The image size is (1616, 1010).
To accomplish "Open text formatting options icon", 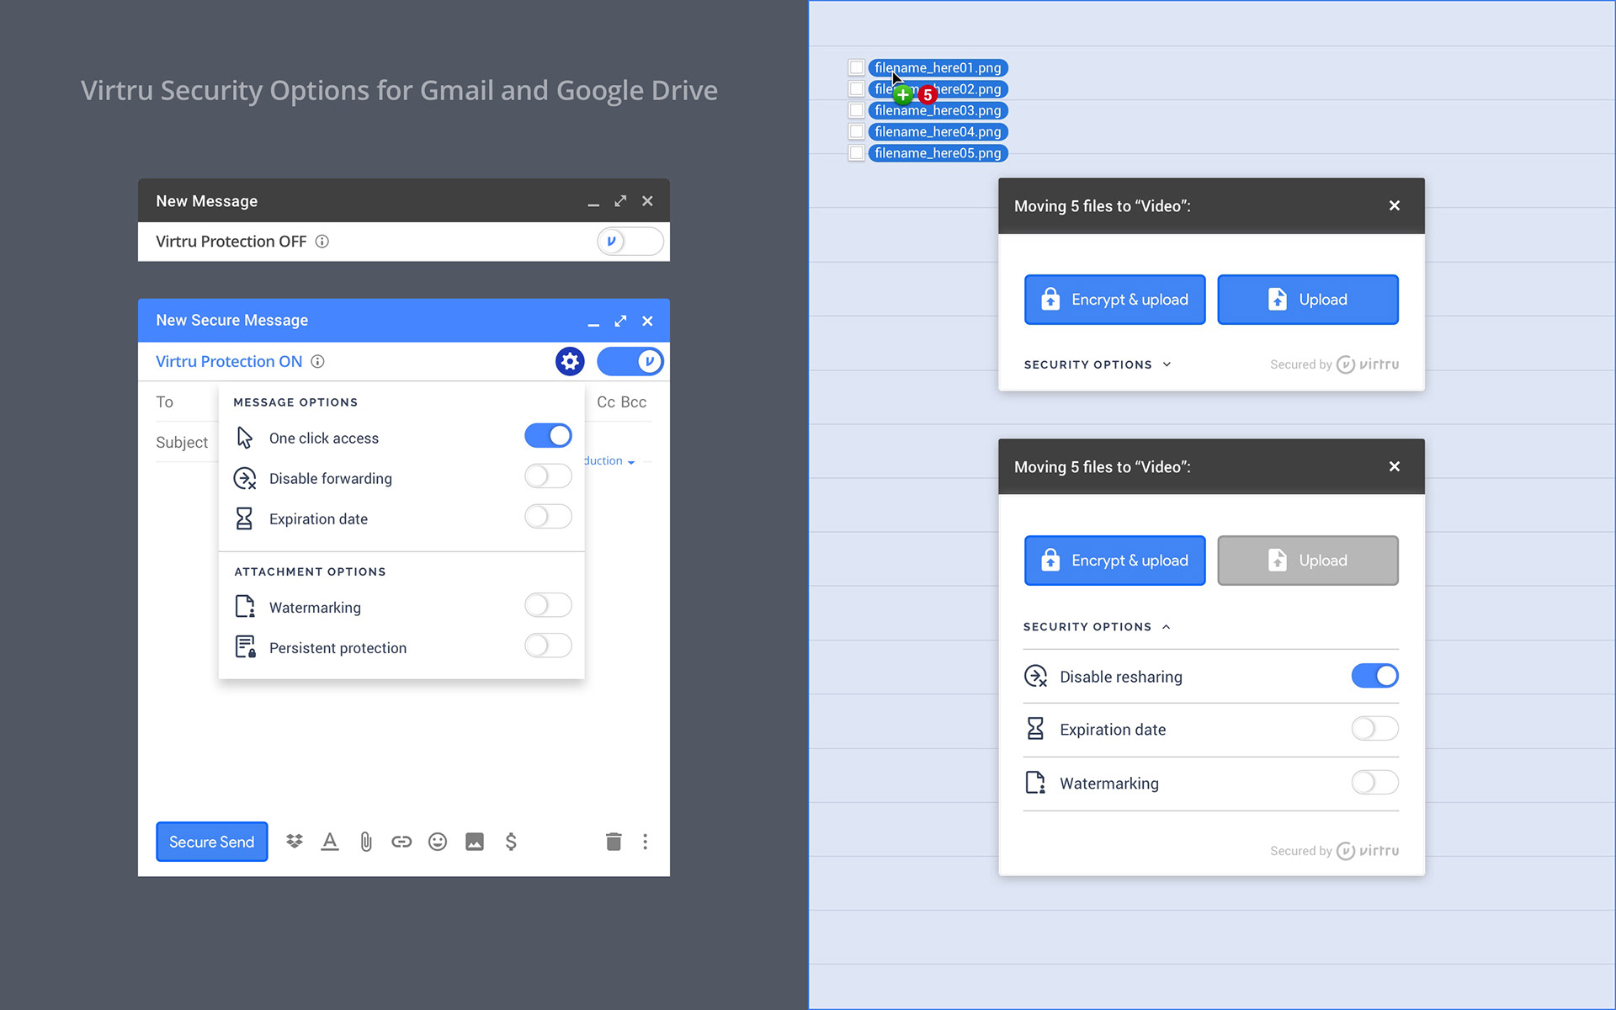I will pos(330,841).
